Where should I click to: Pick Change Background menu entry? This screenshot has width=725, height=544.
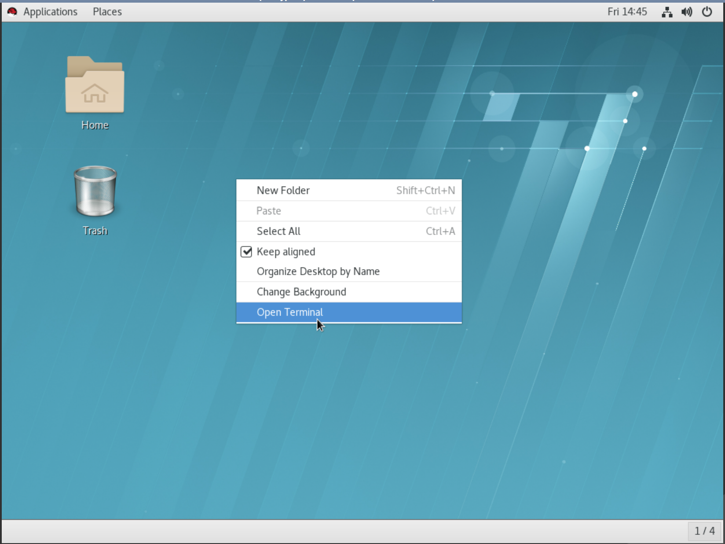click(301, 292)
